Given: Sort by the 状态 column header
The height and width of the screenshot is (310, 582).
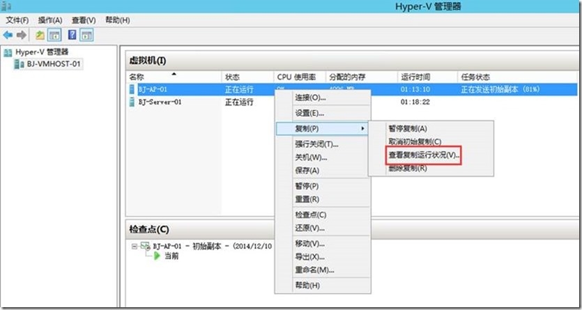Looking at the screenshot, I should pyautogui.click(x=247, y=77).
